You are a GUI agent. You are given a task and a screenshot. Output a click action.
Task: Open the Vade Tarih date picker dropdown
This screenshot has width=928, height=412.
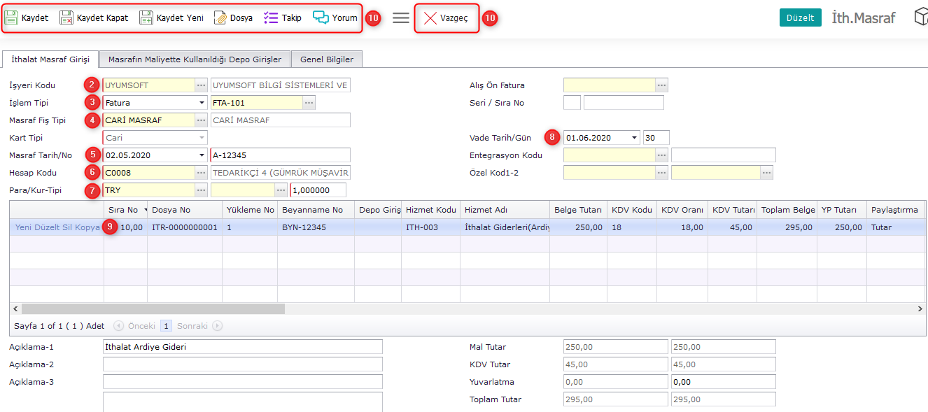[634, 138]
